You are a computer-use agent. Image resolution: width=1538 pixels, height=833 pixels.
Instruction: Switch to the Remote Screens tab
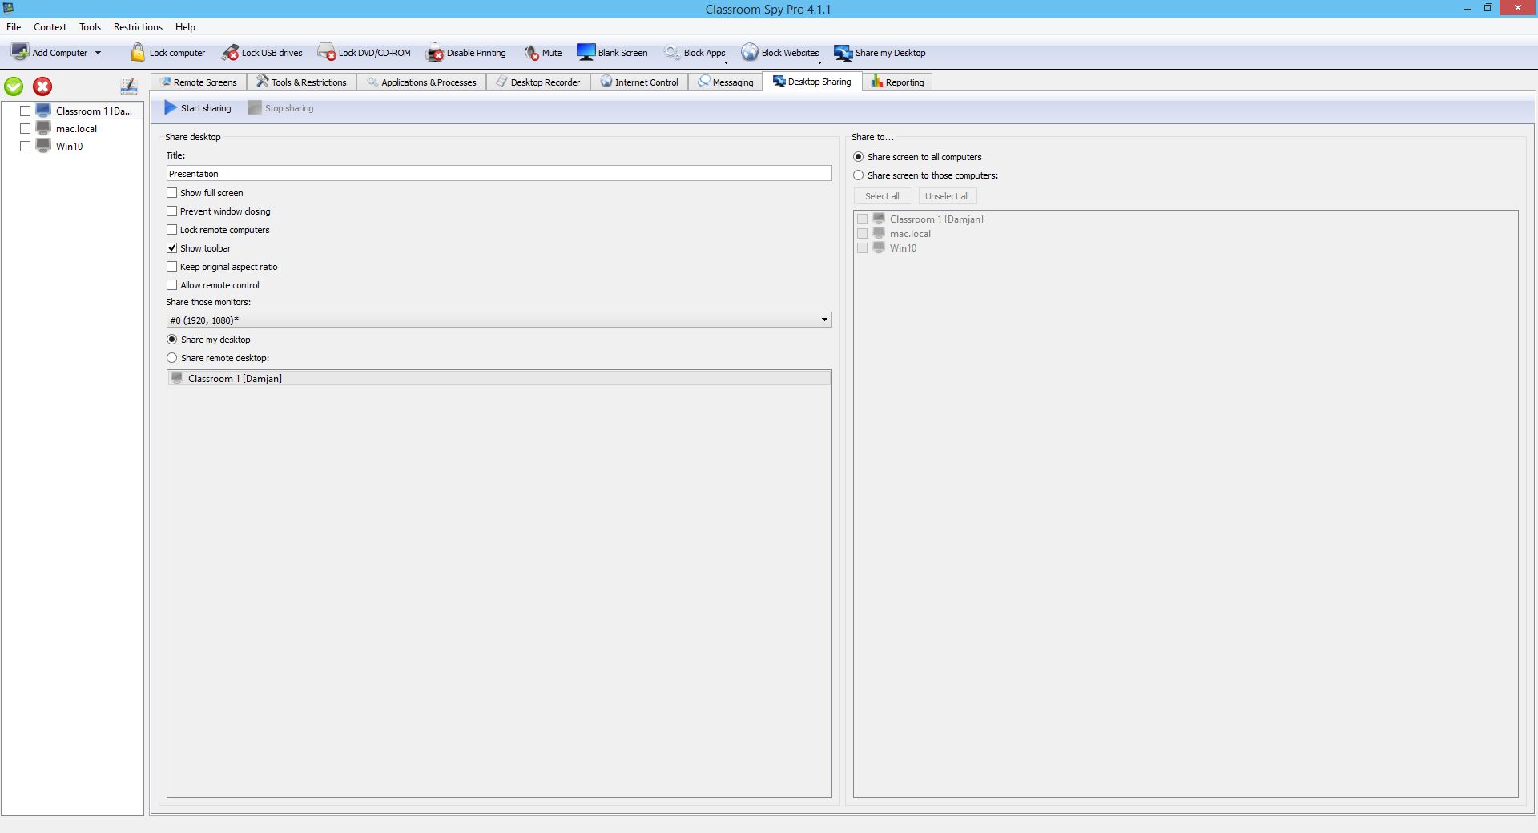199,82
